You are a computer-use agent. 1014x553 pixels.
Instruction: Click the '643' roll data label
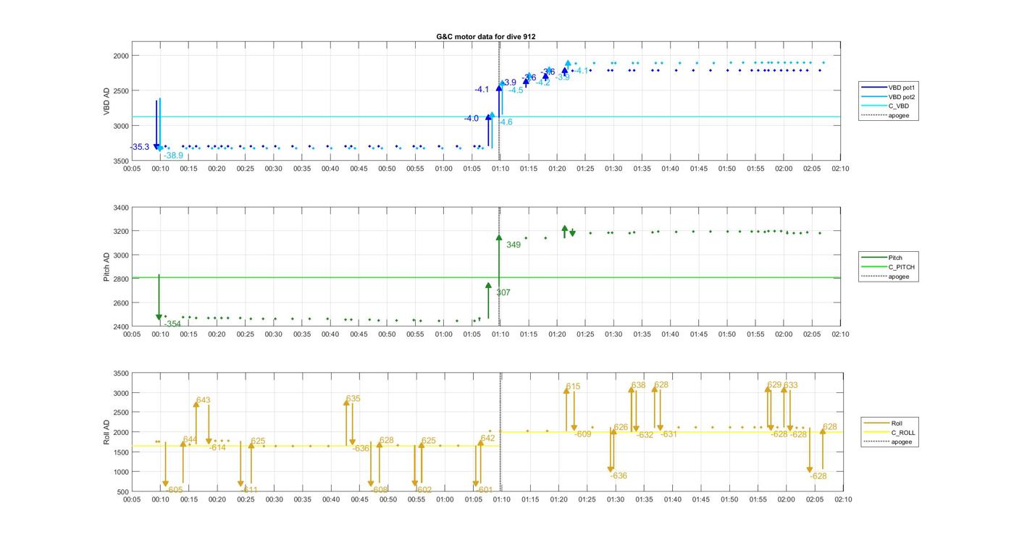pos(204,400)
